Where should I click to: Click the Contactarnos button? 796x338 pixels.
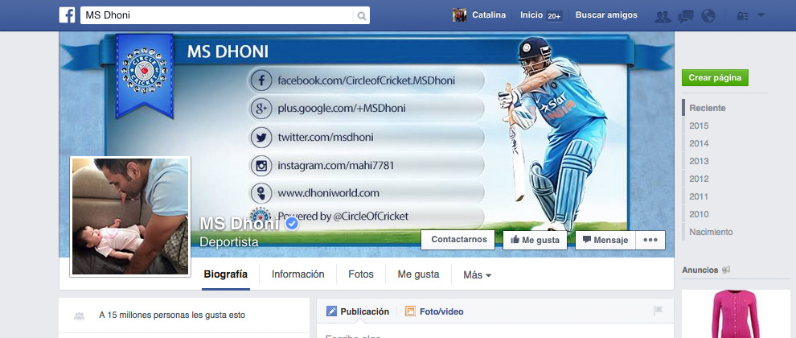coord(458,240)
